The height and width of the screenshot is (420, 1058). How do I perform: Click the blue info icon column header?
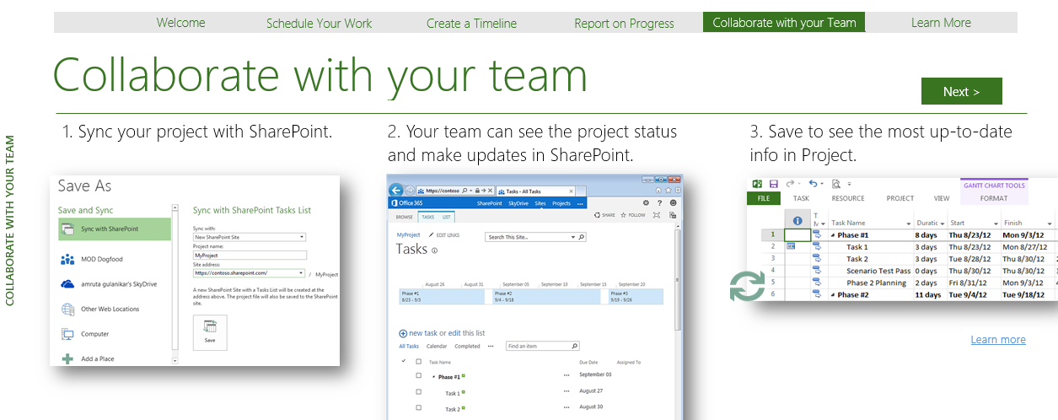798,222
